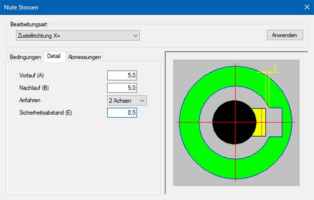Focus the Nachlauf (B) value field

point(122,88)
